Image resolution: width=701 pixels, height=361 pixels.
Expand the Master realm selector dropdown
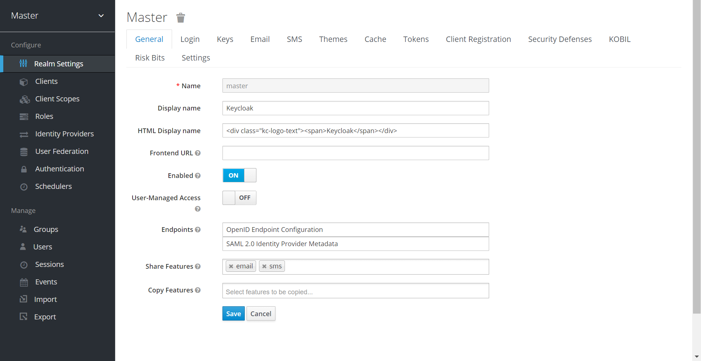(x=57, y=16)
